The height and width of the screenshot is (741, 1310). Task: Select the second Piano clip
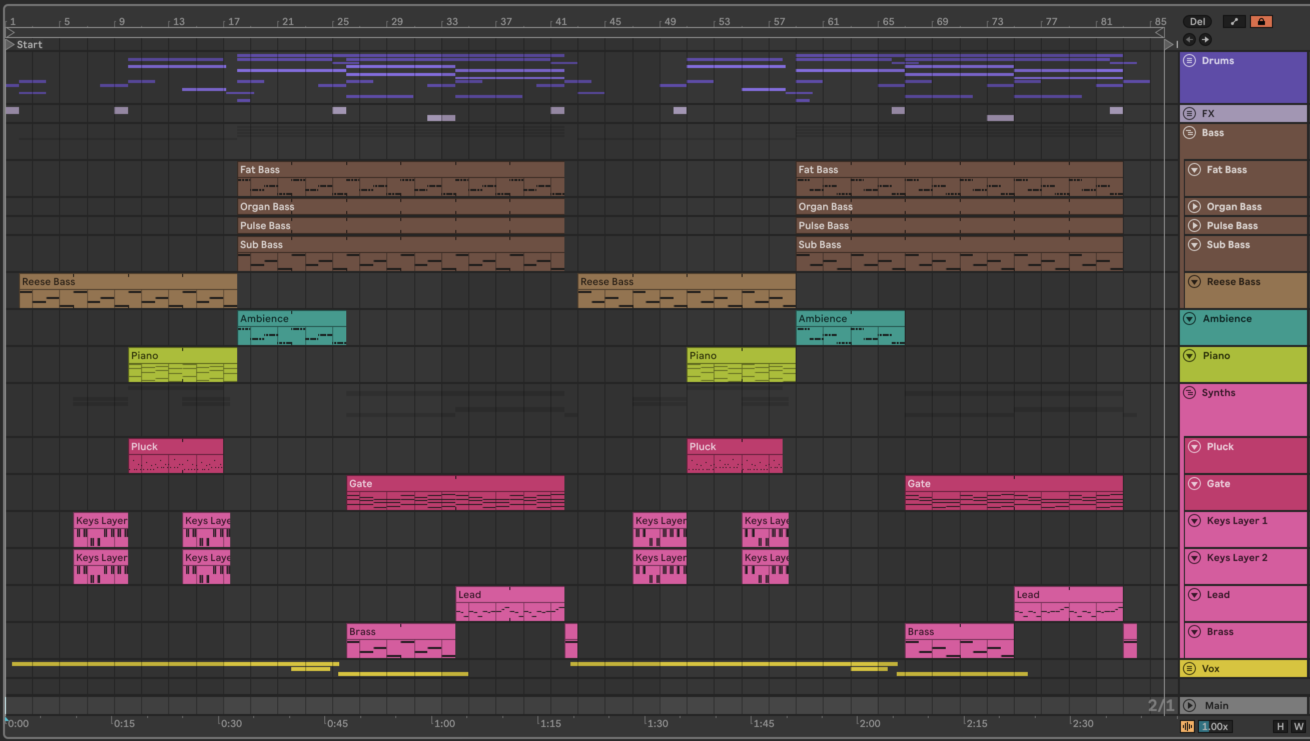point(741,365)
